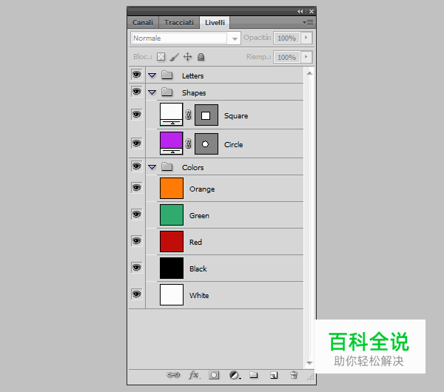Toggle visibility of the Red layer
The width and height of the screenshot is (444, 392).
136,242
